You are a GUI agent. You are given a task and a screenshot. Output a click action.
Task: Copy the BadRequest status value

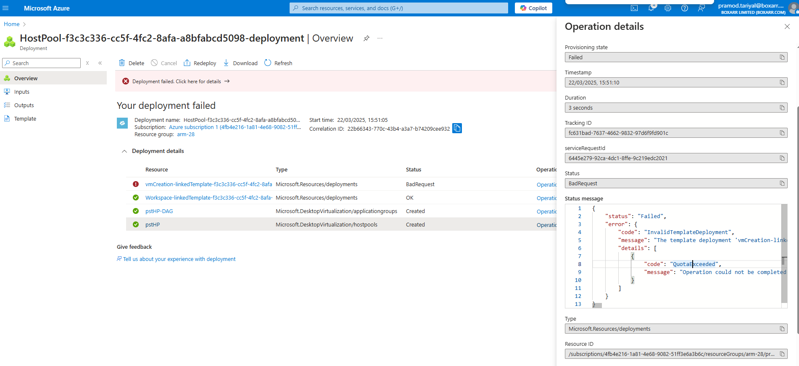pyautogui.click(x=782, y=183)
